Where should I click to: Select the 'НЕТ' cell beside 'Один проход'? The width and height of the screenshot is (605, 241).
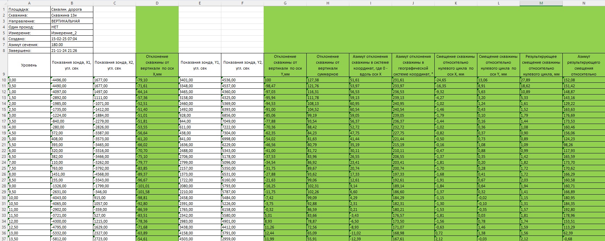pos(72,27)
